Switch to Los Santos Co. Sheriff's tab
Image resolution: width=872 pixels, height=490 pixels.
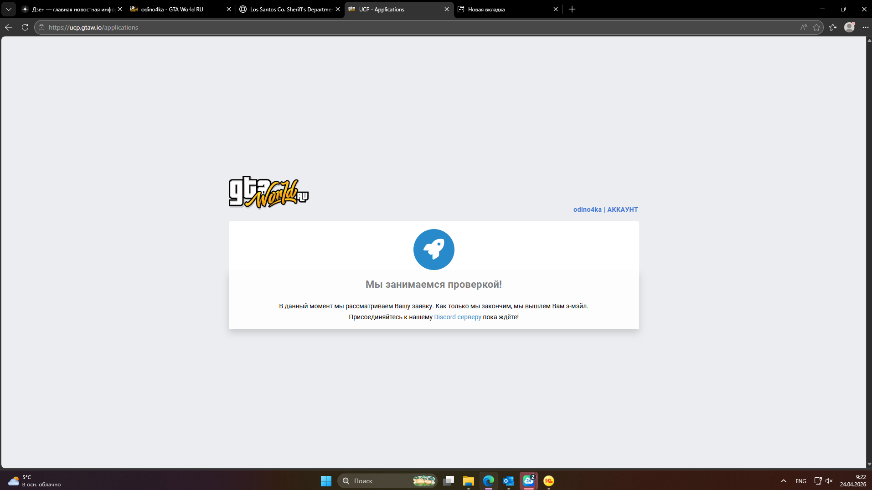pos(290,9)
